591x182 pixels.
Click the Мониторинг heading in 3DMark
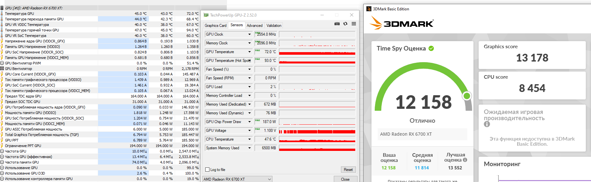502,164
